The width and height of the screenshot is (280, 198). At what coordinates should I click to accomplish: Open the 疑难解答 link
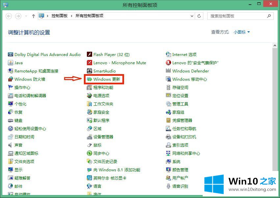22,178
